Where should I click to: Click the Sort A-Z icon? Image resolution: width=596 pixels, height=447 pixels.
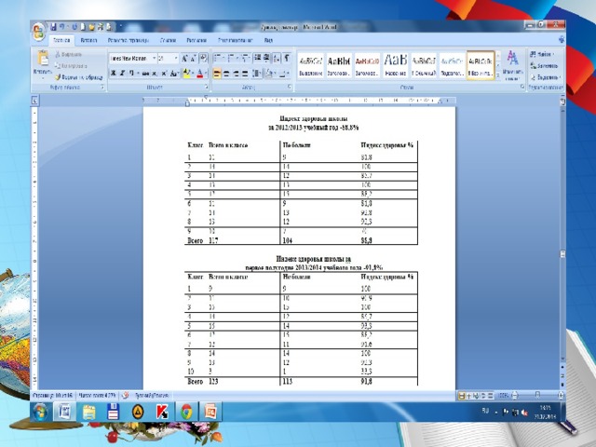(x=277, y=58)
